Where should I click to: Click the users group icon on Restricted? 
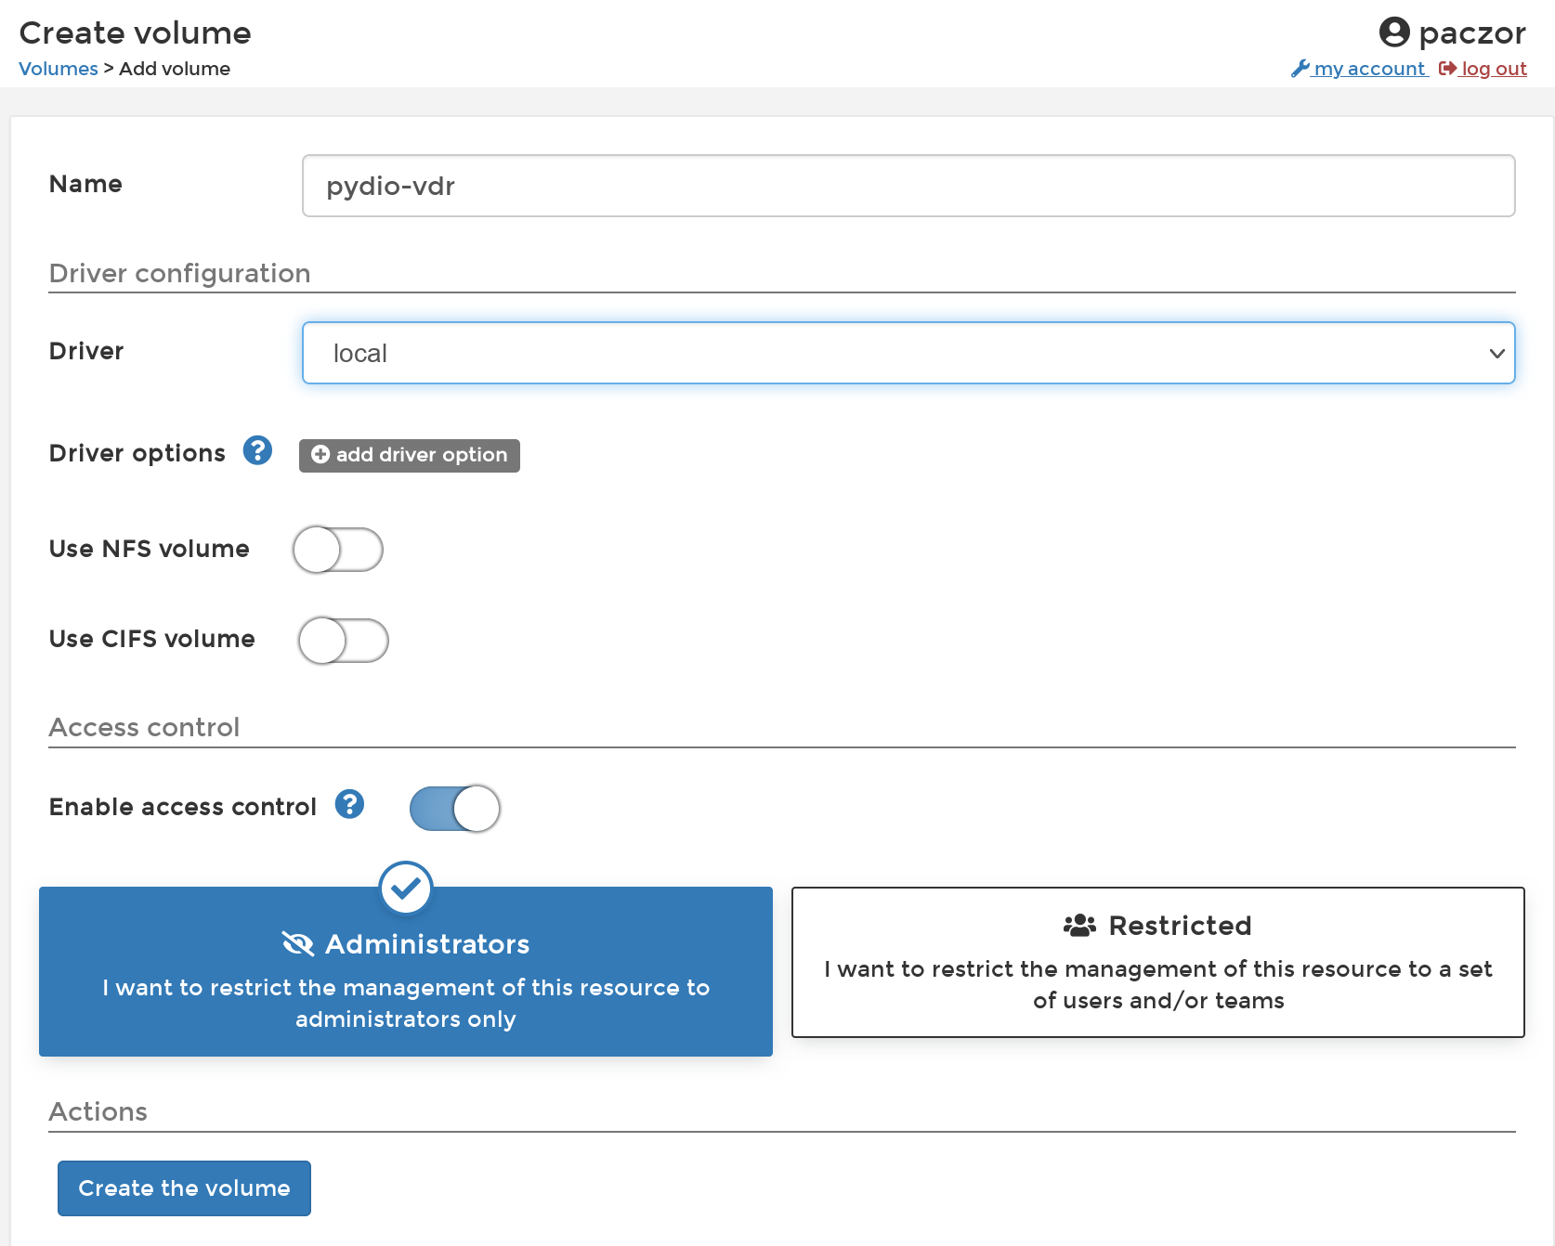tap(1079, 926)
